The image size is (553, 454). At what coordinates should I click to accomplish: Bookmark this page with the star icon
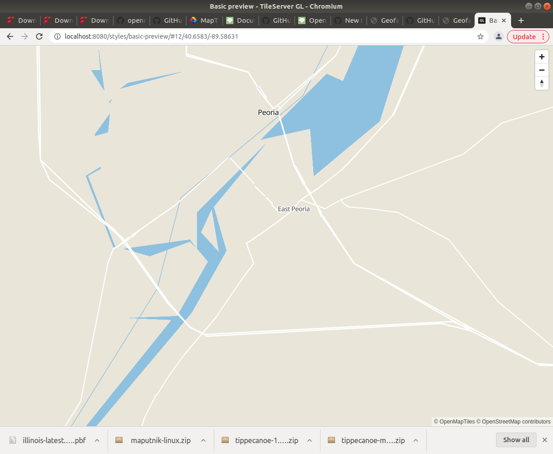coord(481,36)
